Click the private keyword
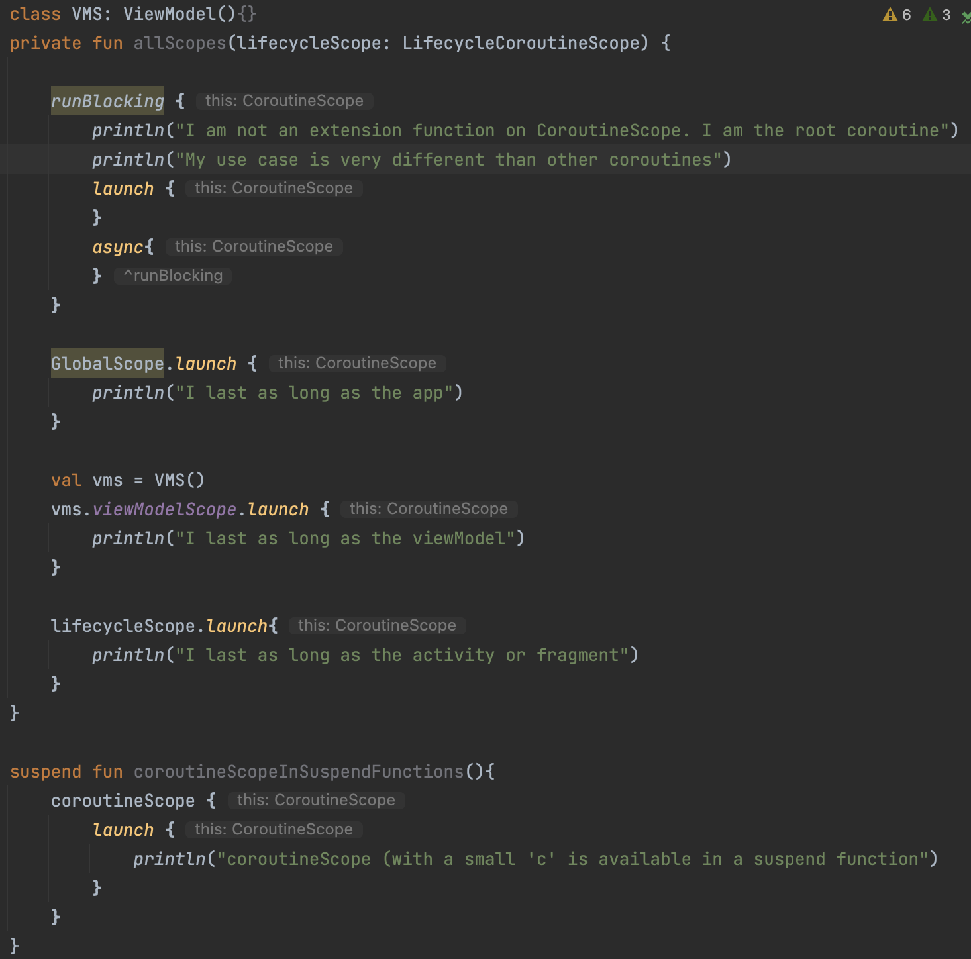The height and width of the screenshot is (959, 971). coord(46,43)
